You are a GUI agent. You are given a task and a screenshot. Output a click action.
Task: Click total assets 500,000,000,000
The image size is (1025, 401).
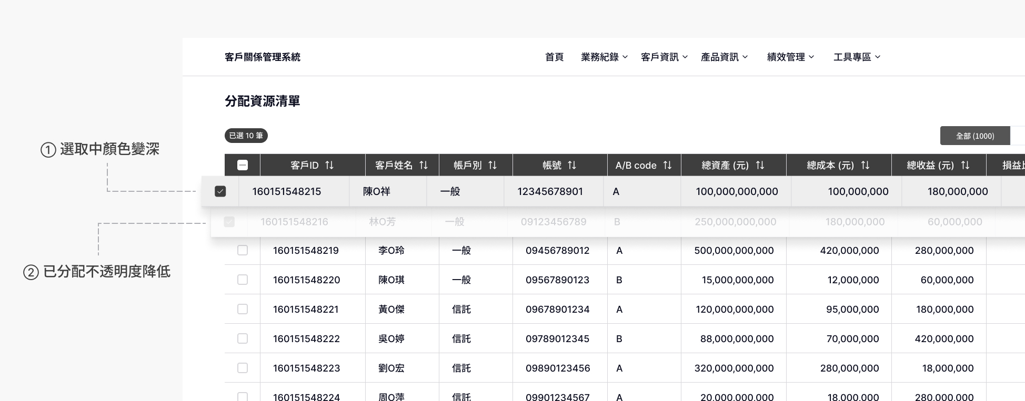coord(734,250)
